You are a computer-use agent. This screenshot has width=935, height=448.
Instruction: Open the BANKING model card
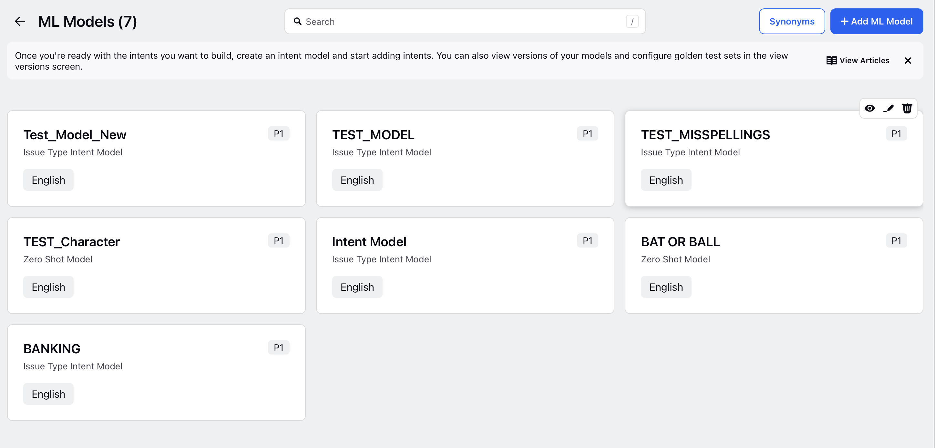pos(156,372)
